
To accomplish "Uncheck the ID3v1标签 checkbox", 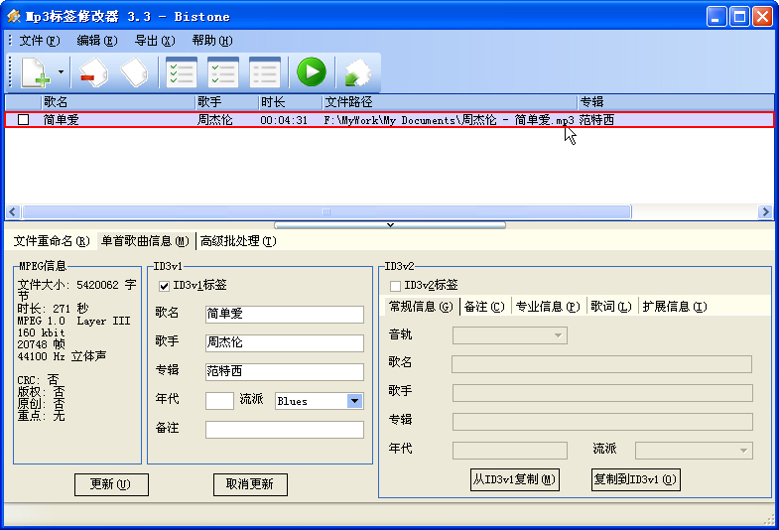I will [x=165, y=286].
